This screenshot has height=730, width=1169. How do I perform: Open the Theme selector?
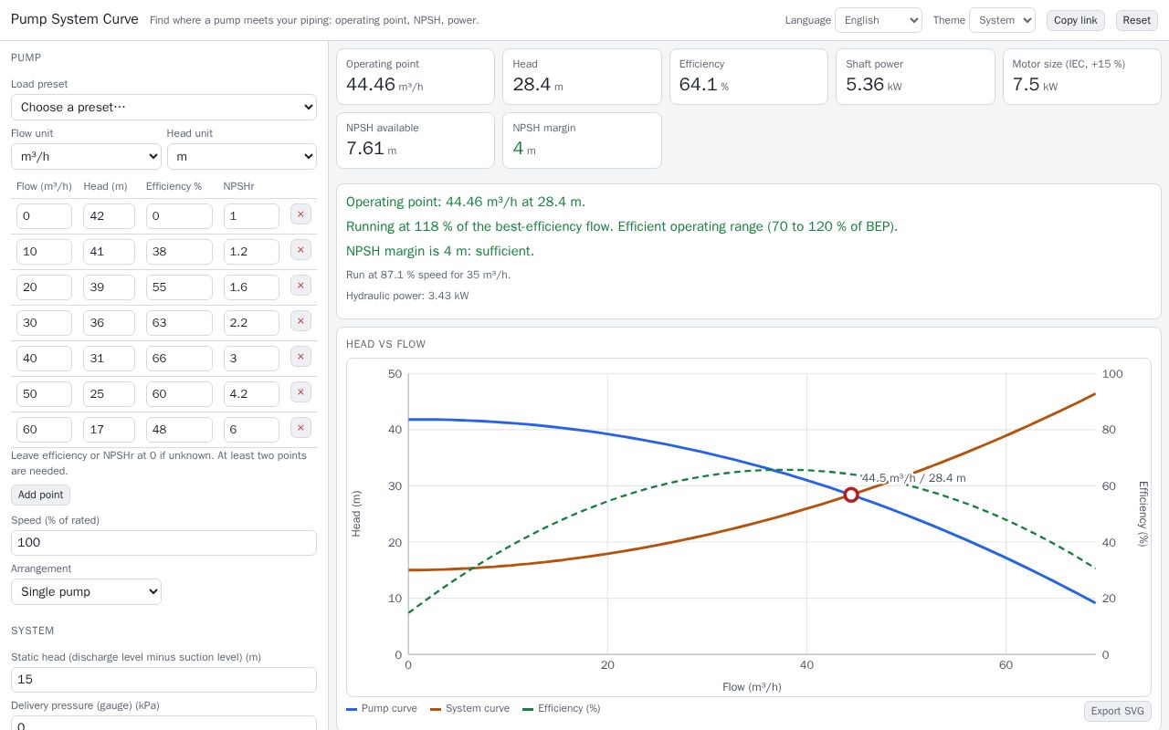coord(1002,20)
